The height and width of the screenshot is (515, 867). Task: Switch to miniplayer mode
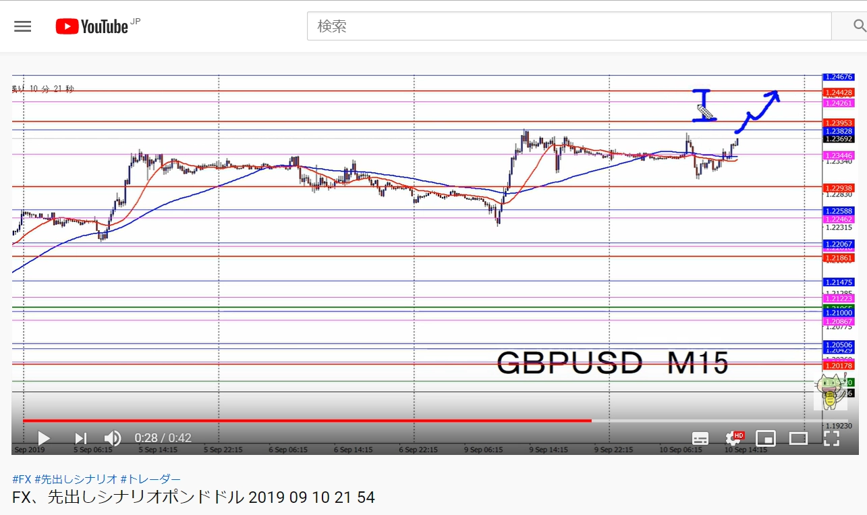tap(766, 438)
